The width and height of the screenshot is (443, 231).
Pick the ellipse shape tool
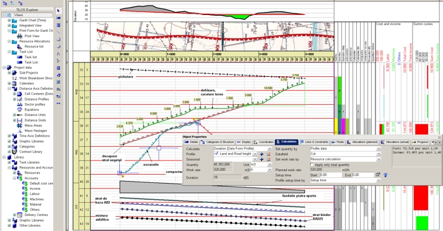59,46
